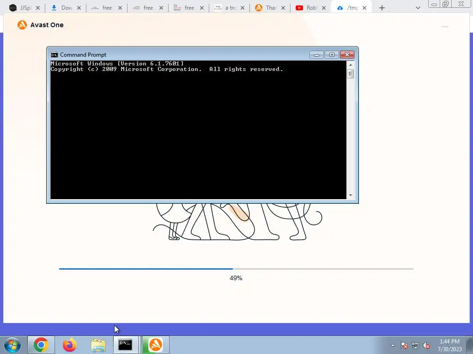Open Google Chrome from the taskbar
The width and height of the screenshot is (473, 354).
[41, 345]
